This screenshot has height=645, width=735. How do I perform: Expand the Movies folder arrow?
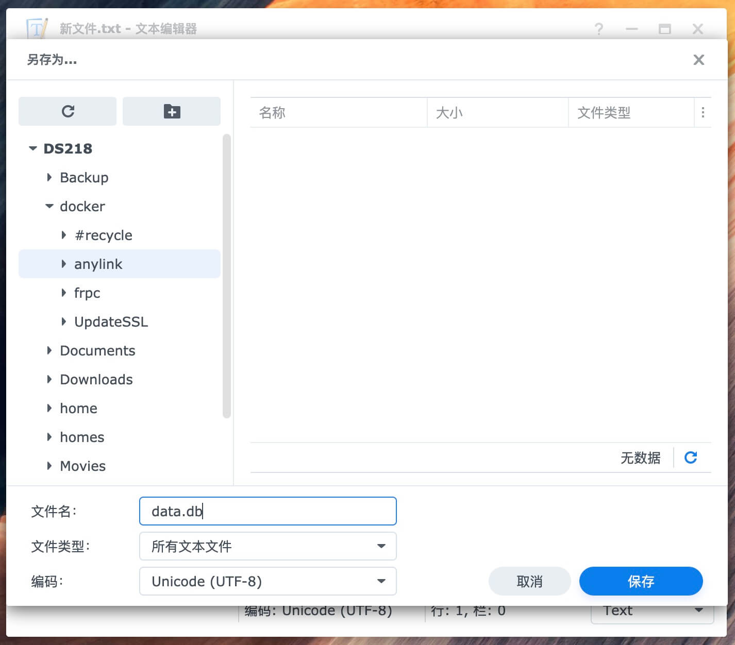coord(49,466)
